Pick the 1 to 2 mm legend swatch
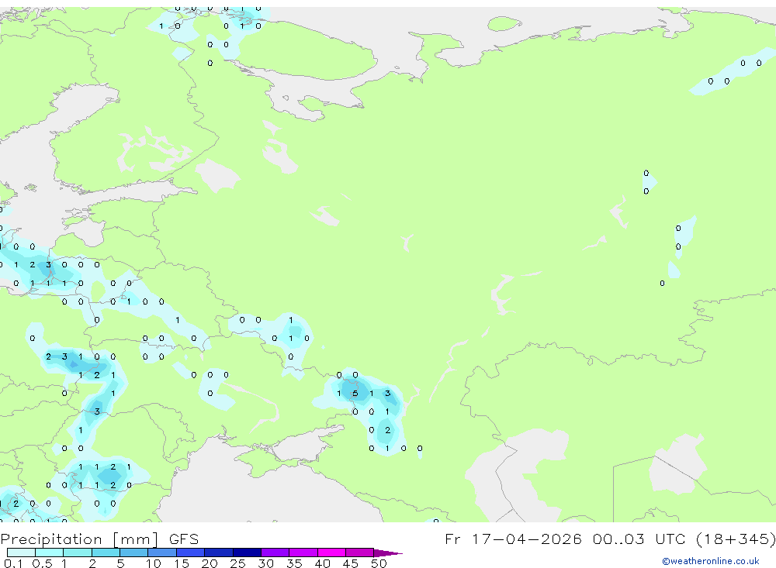Image resolution: width=776 pixels, height=568 pixels. tap(78, 553)
